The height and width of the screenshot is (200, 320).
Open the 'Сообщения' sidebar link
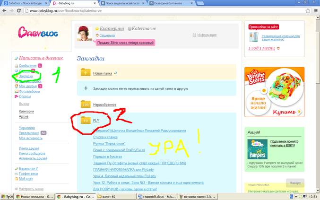(x=27, y=66)
